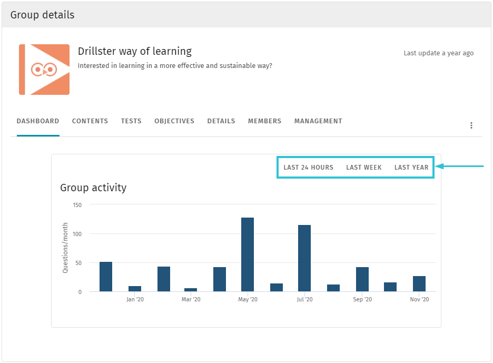The width and height of the screenshot is (493, 363).
Task: Select the short Mar '20 bar
Action: (x=191, y=290)
